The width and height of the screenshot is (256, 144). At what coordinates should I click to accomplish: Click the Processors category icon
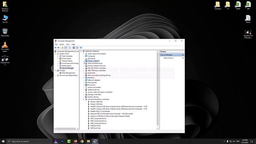86,85
